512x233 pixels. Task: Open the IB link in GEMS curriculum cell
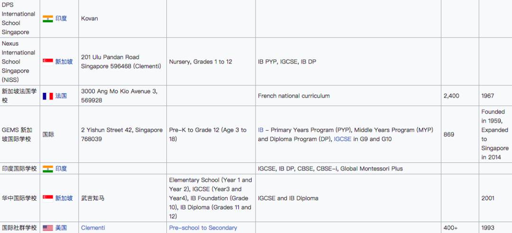click(261, 130)
